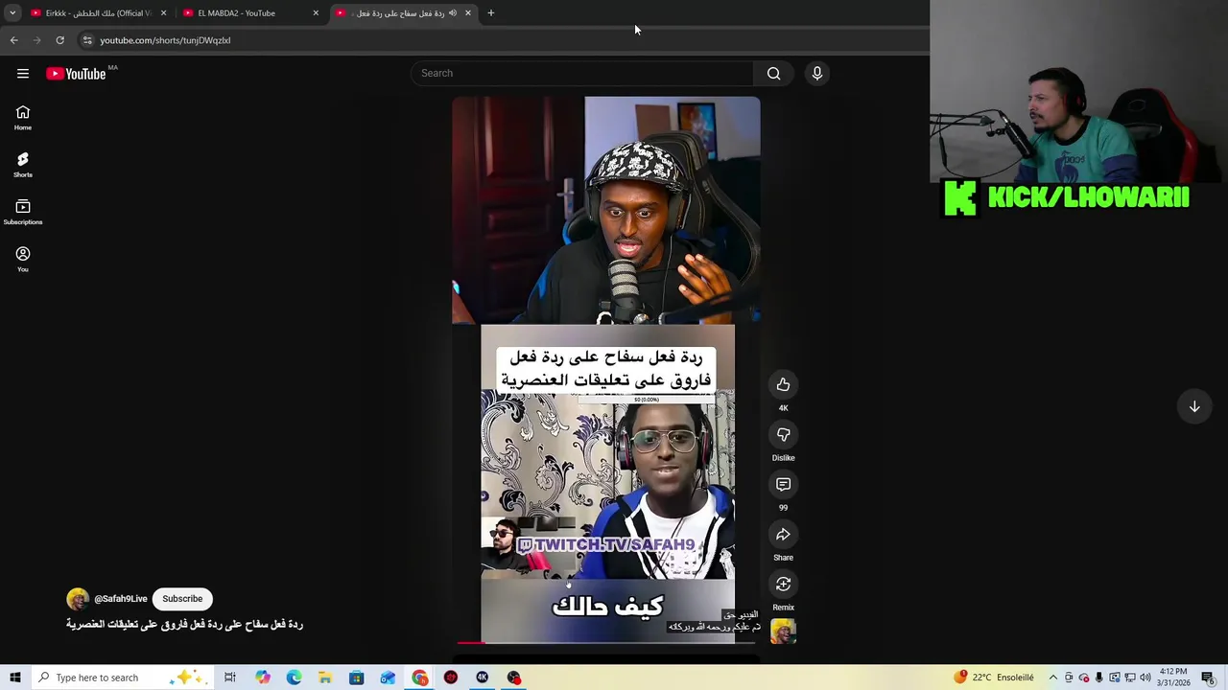This screenshot has height=690, width=1228.
Task: Share this Short
Action: coord(783,534)
